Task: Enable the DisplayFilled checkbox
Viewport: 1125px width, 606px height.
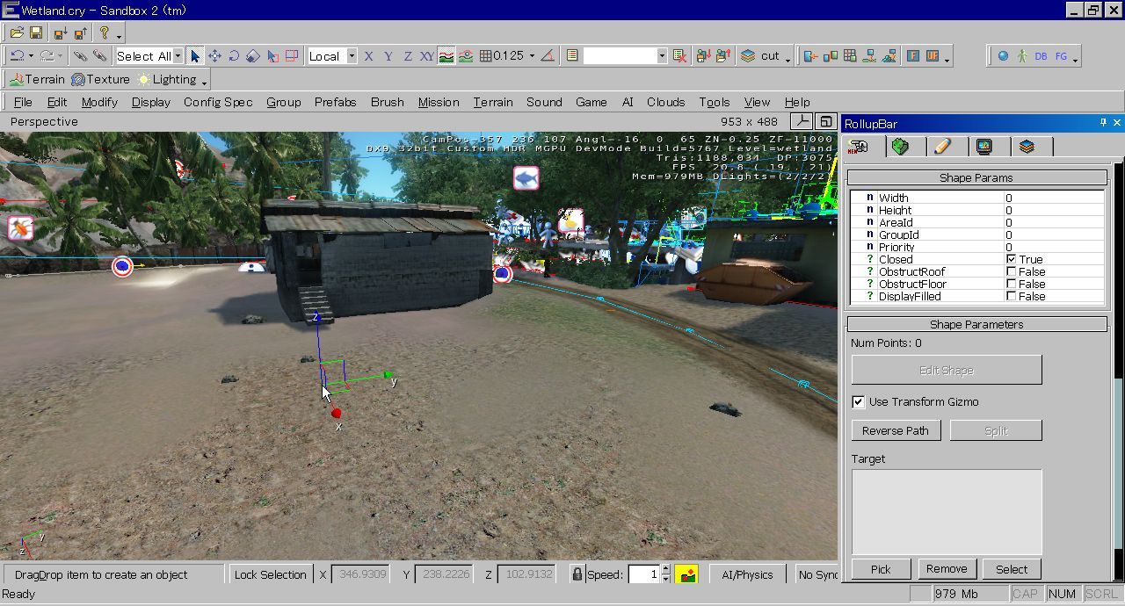Action: pos(1012,296)
